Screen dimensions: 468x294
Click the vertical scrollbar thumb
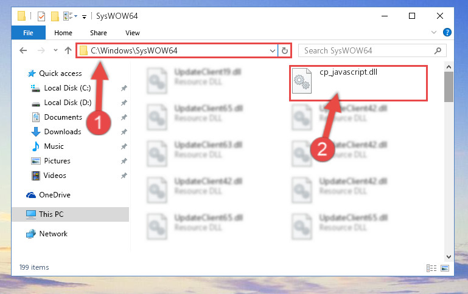click(x=449, y=87)
